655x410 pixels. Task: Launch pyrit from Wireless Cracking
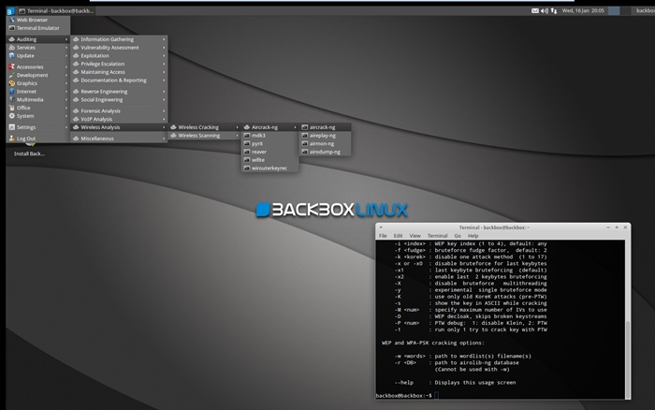click(x=270, y=143)
